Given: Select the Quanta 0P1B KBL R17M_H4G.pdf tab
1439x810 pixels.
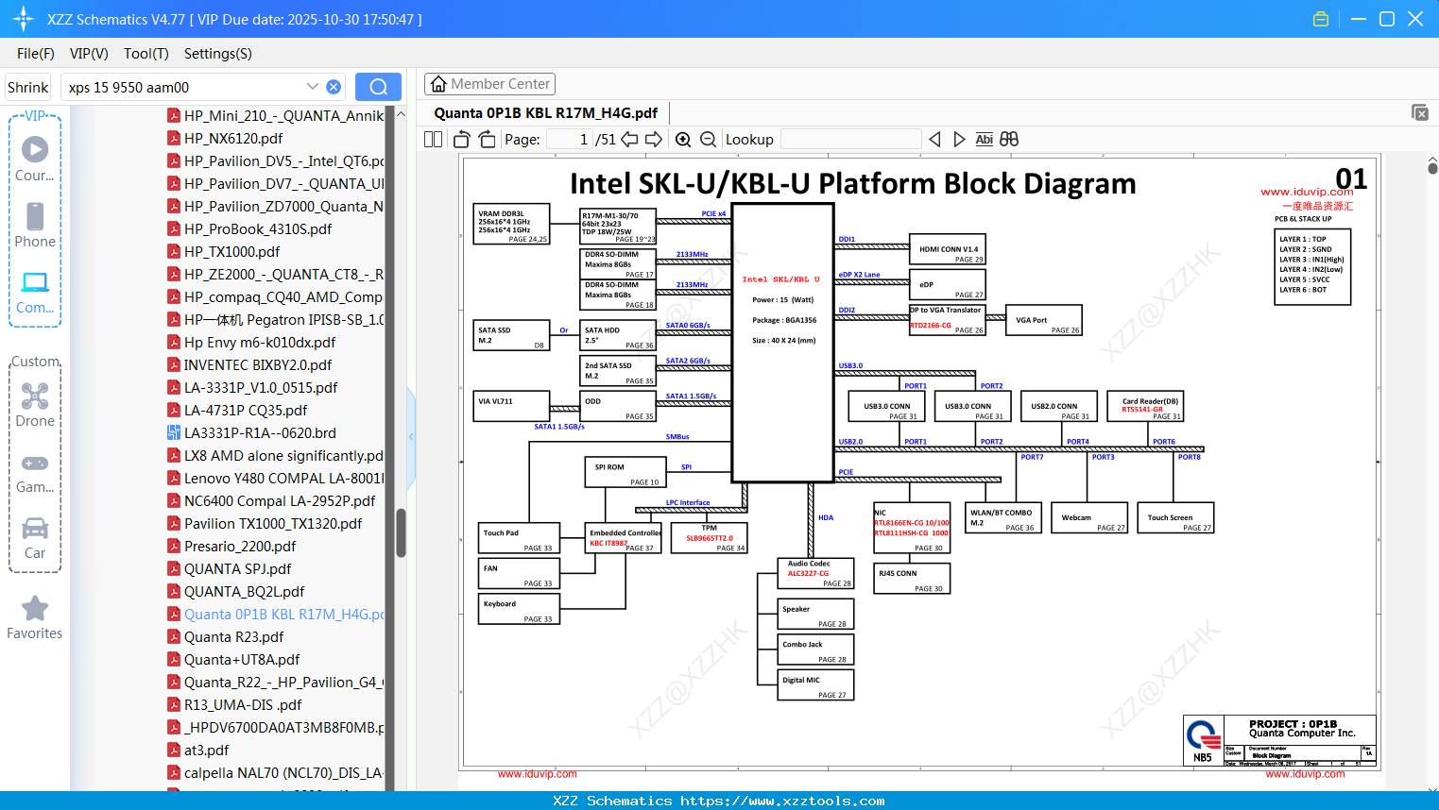Looking at the screenshot, I should (x=546, y=113).
